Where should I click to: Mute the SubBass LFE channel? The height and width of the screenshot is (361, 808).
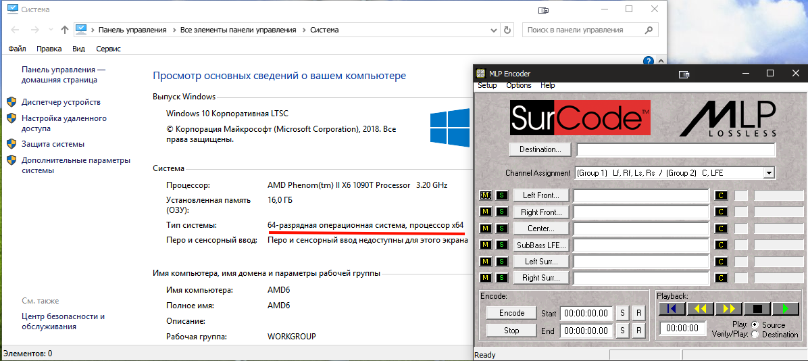[486, 245]
